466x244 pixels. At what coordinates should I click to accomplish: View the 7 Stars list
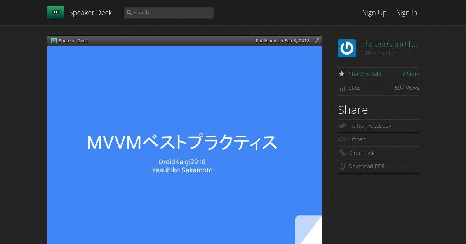411,74
